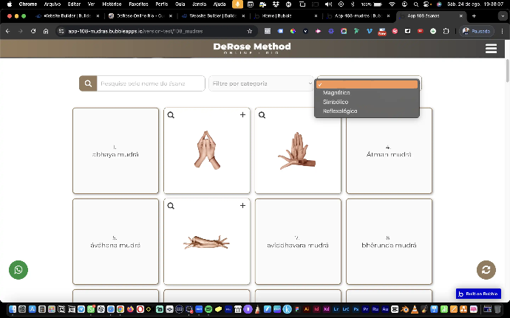Reload the page in Chrome
Screen dimensions: 510x318
[x=33, y=31]
